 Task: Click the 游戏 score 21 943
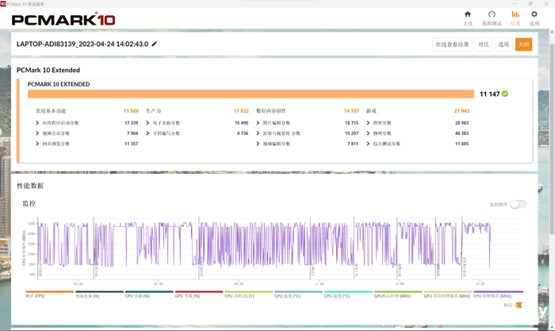click(461, 111)
